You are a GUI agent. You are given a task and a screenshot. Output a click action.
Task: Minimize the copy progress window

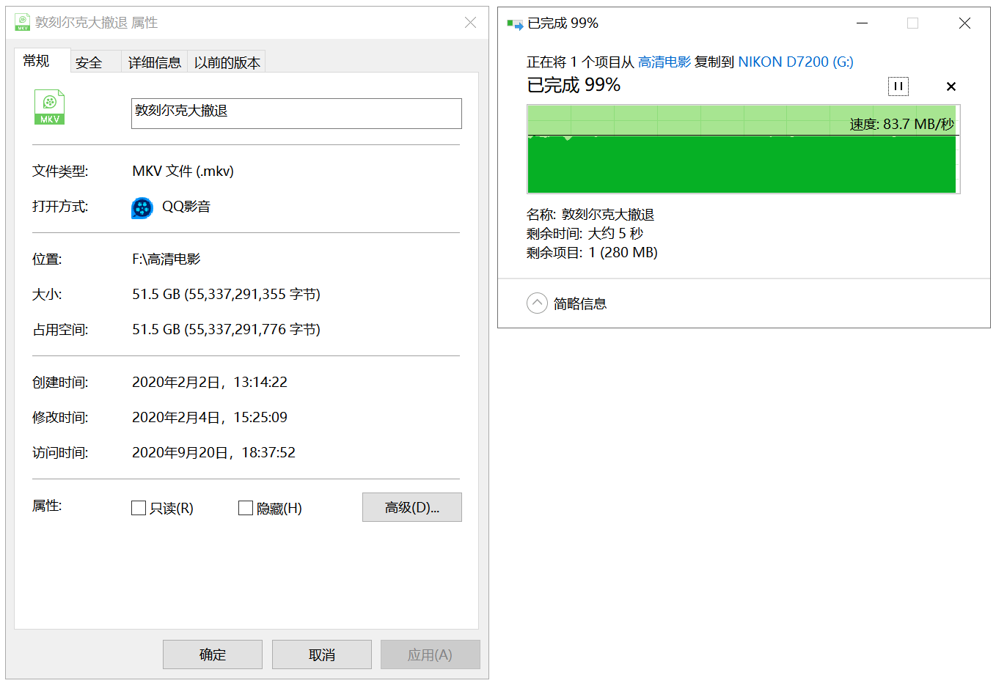pos(862,23)
